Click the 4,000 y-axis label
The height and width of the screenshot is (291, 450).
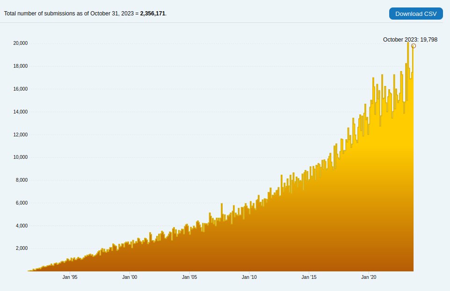click(x=22, y=226)
